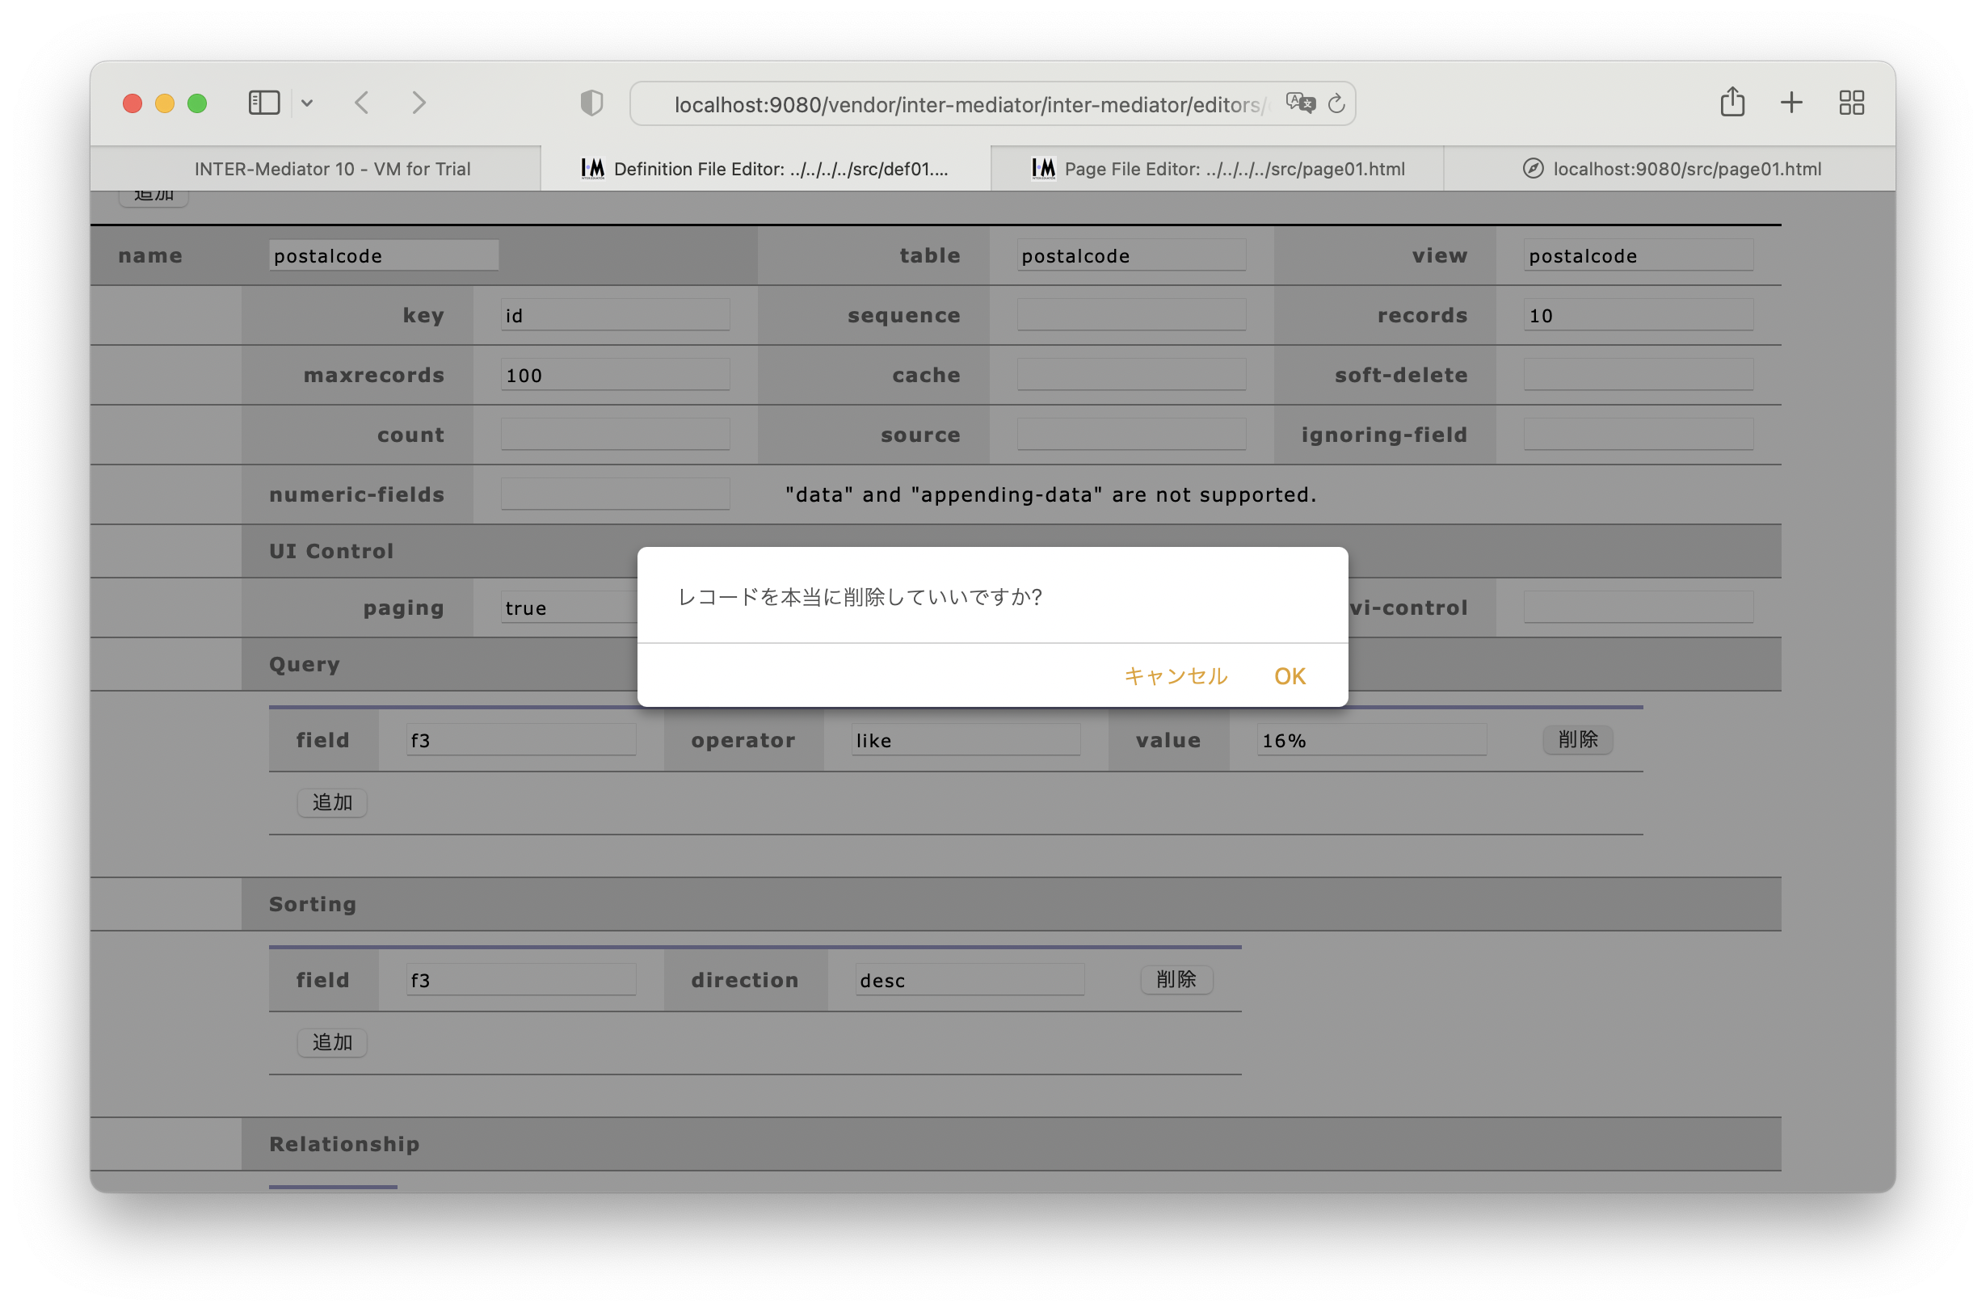Click the empty count input field
Image resolution: width=1986 pixels, height=1312 pixels.
(615, 435)
